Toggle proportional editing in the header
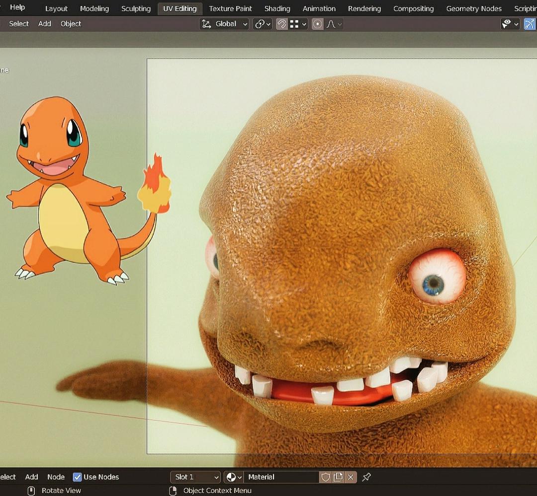 [318, 24]
